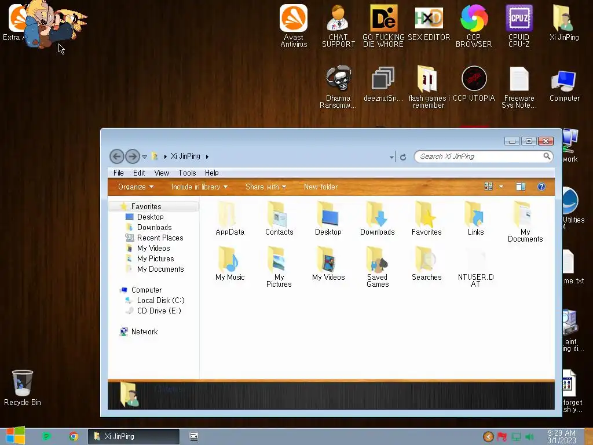Open the Contacts folder
This screenshot has width=593, height=445.
pos(279,218)
